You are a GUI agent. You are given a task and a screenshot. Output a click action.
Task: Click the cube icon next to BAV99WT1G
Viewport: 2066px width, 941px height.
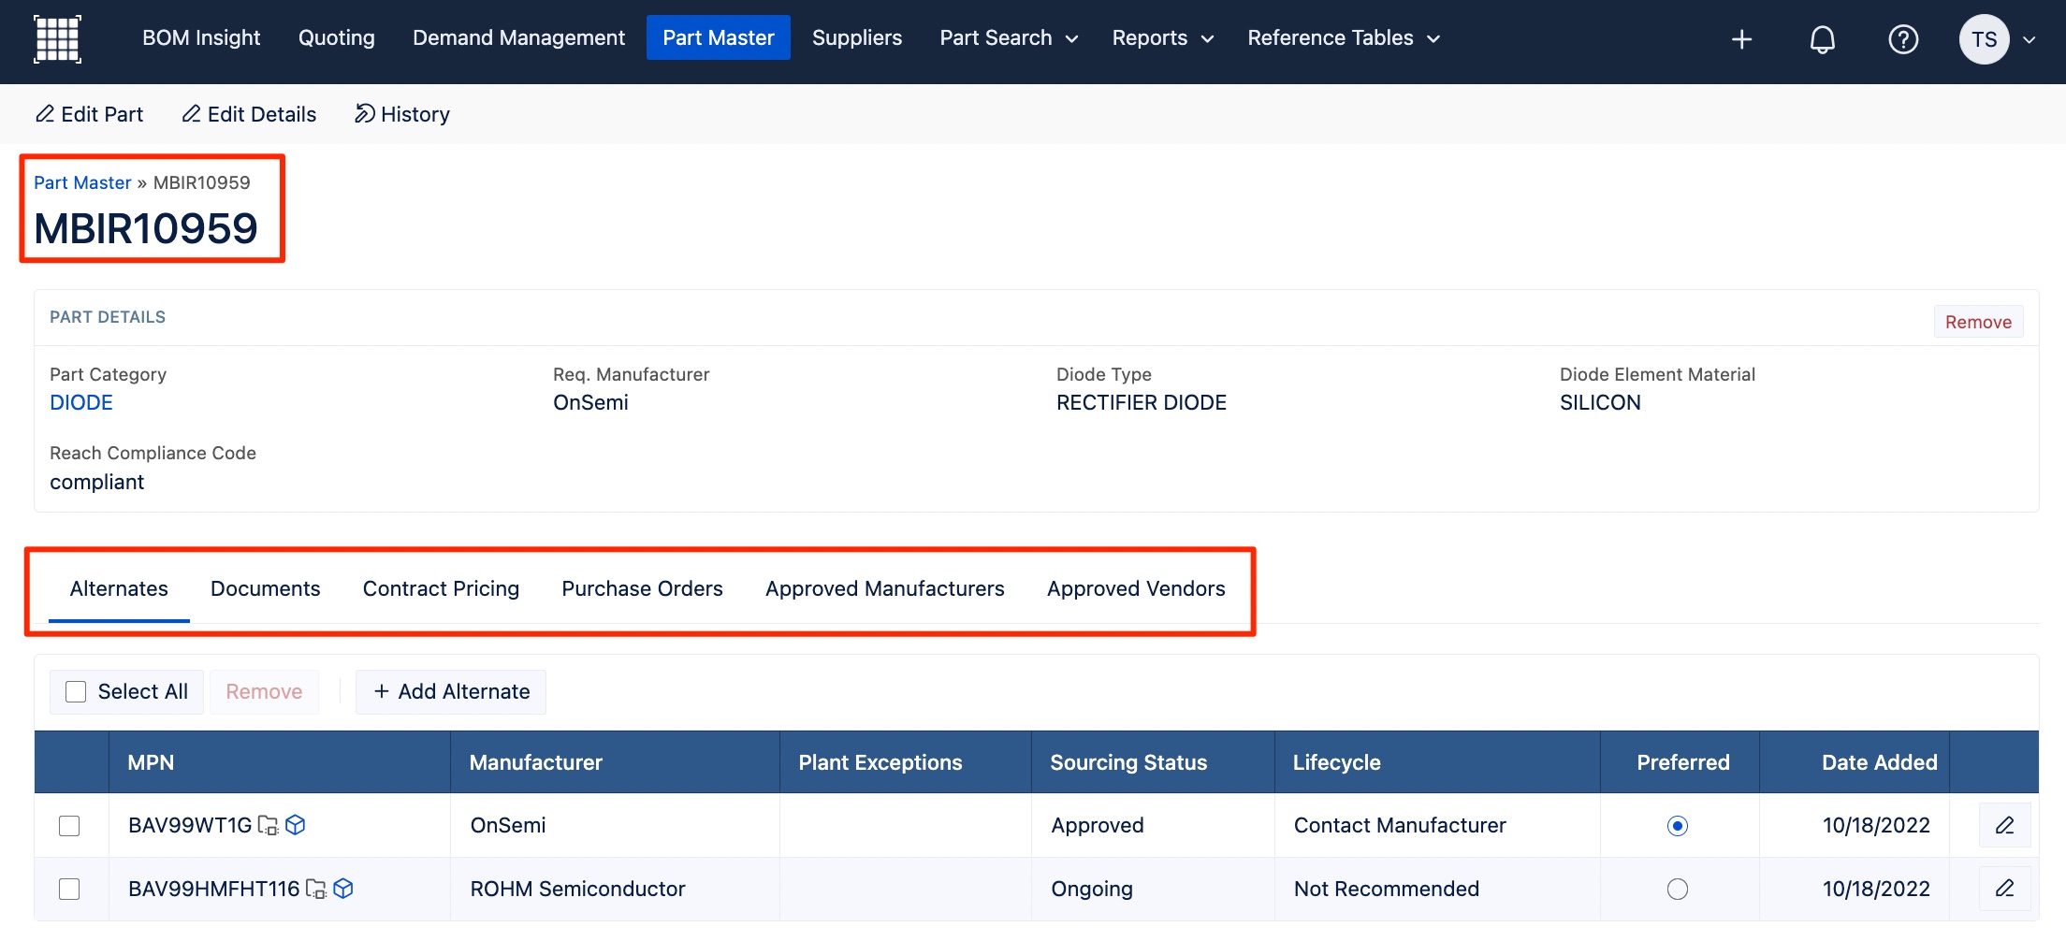(296, 825)
